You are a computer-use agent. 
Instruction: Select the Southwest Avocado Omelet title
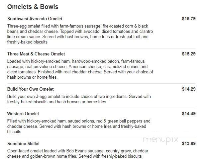pos(35,19)
